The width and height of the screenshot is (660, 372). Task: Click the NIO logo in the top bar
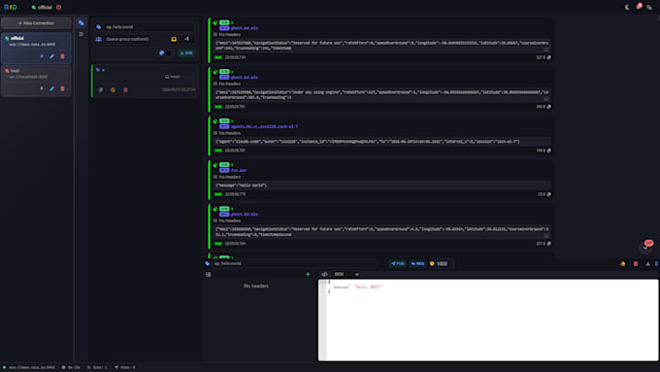click(x=11, y=7)
